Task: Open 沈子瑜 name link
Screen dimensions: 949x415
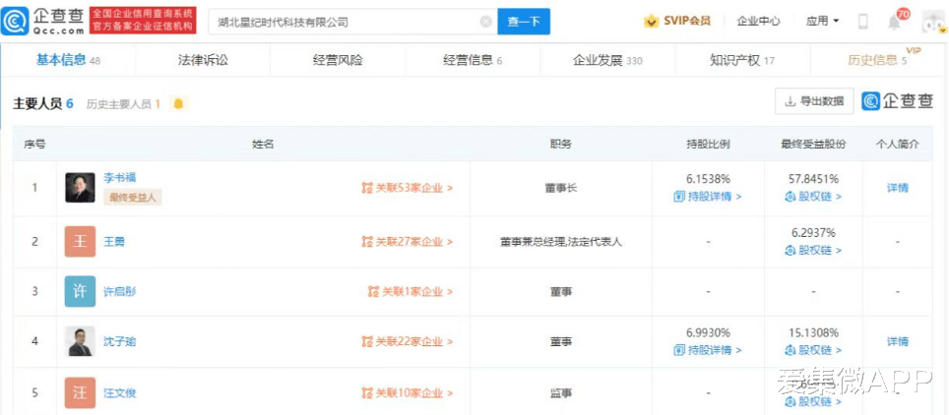Action: click(x=120, y=342)
